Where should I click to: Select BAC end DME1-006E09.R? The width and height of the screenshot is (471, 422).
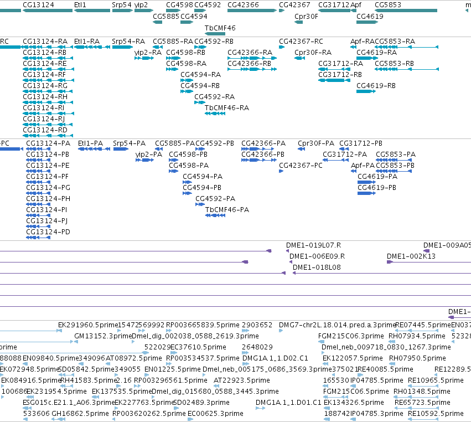[x=317, y=256]
